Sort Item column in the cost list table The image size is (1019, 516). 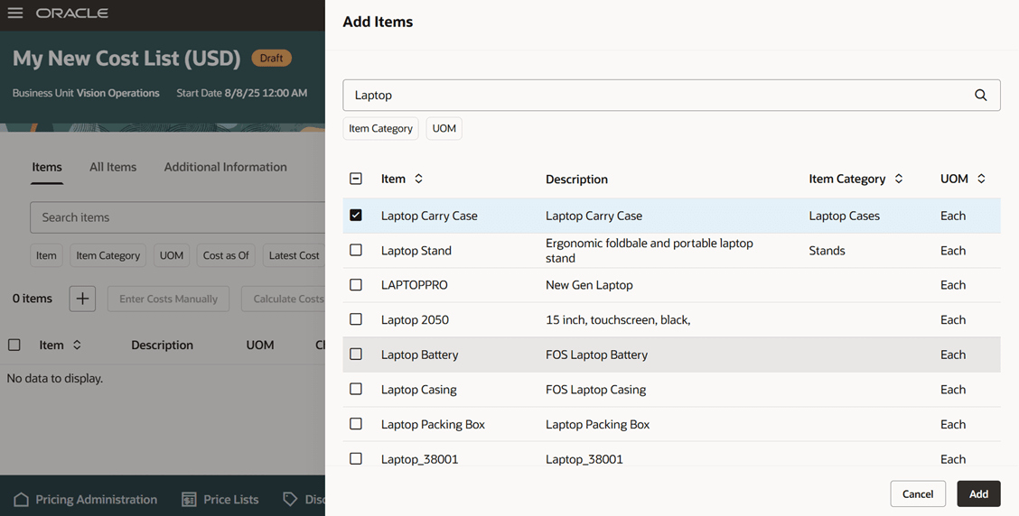click(77, 346)
